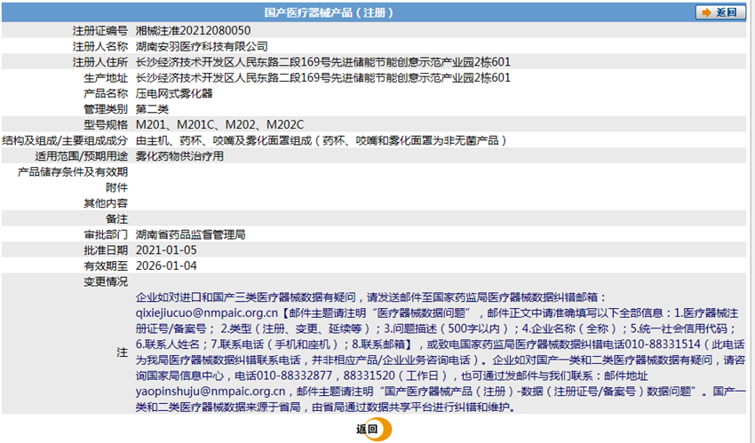
Task: Click the label 注册人住所
Action: 100,62
